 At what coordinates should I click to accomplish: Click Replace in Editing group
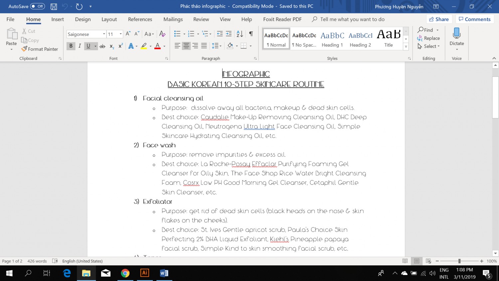(428, 38)
